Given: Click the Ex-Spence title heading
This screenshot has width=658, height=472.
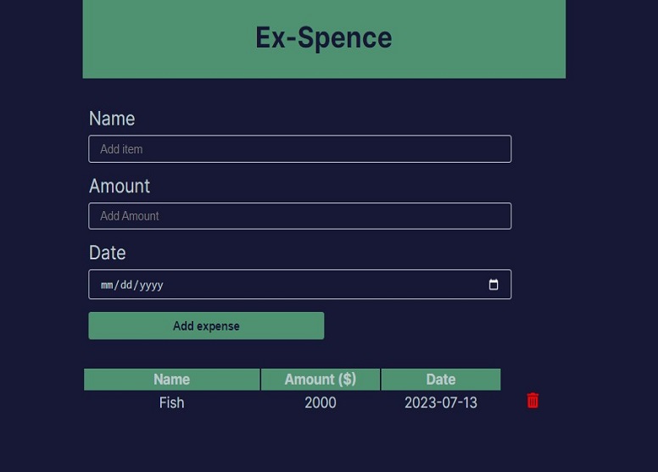Looking at the screenshot, I should pyautogui.click(x=323, y=37).
